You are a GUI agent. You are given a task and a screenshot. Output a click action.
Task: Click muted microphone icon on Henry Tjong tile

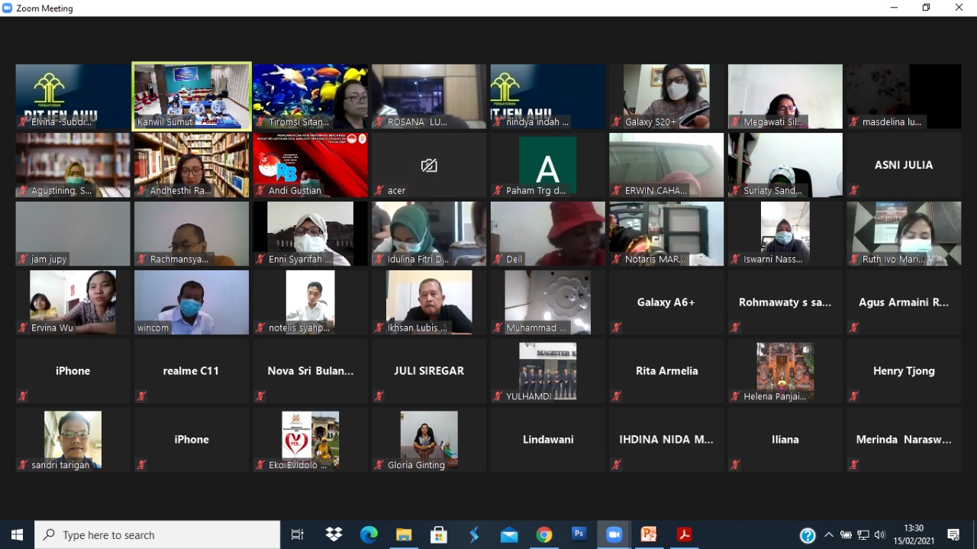[x=854, y=396]
